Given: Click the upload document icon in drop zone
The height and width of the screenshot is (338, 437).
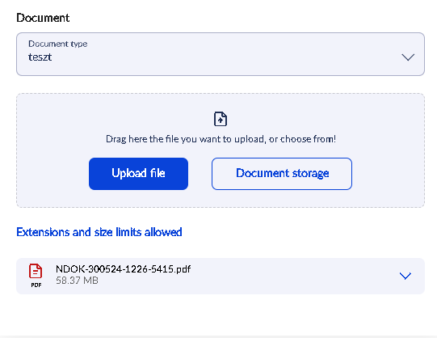Looking at the screenshot, I should pyautogui.click(x=221, y=119).
